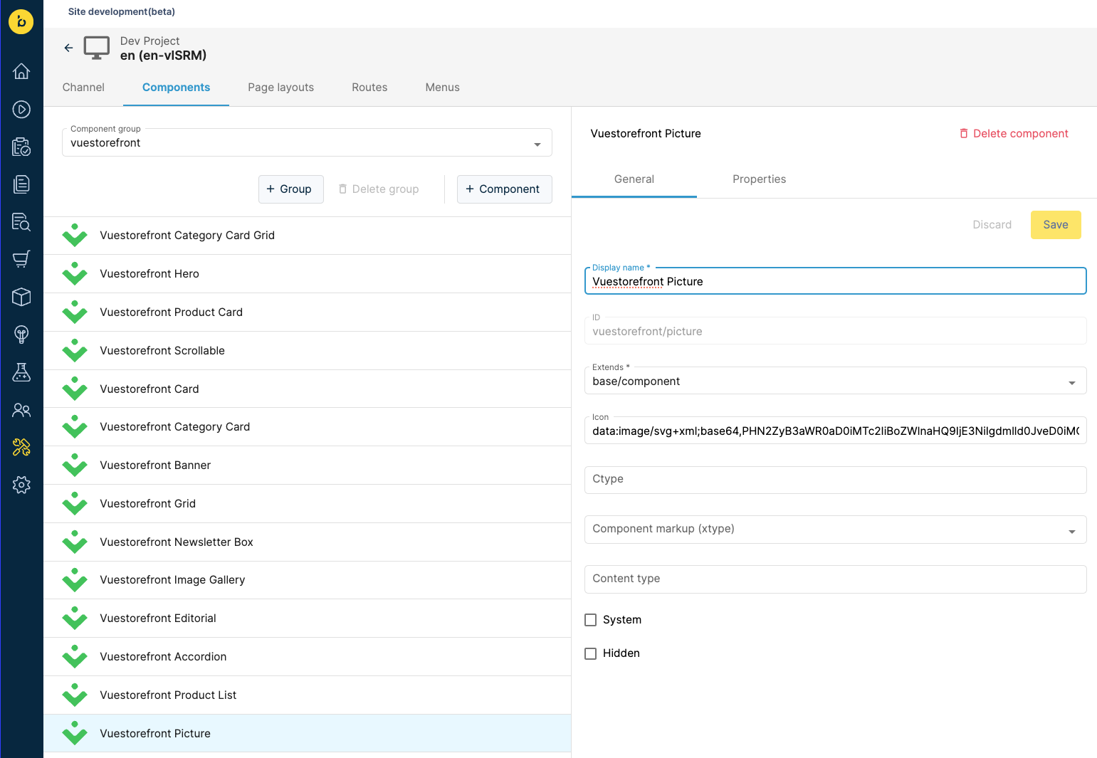The height and width of the screenshot is (758, 1097).
Task: Click the cube package sidebar icon
Action: click(21, 297)
